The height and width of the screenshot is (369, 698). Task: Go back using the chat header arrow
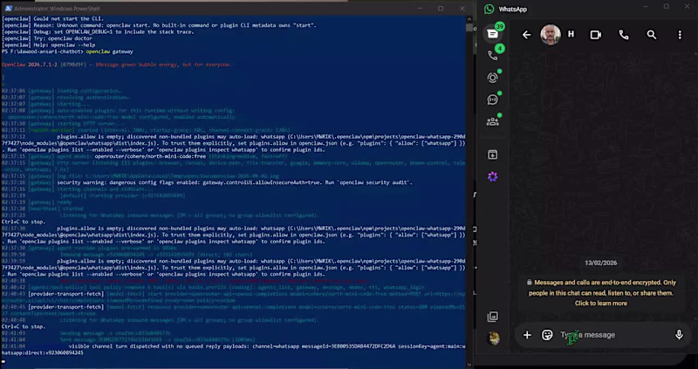click(527, 35)
